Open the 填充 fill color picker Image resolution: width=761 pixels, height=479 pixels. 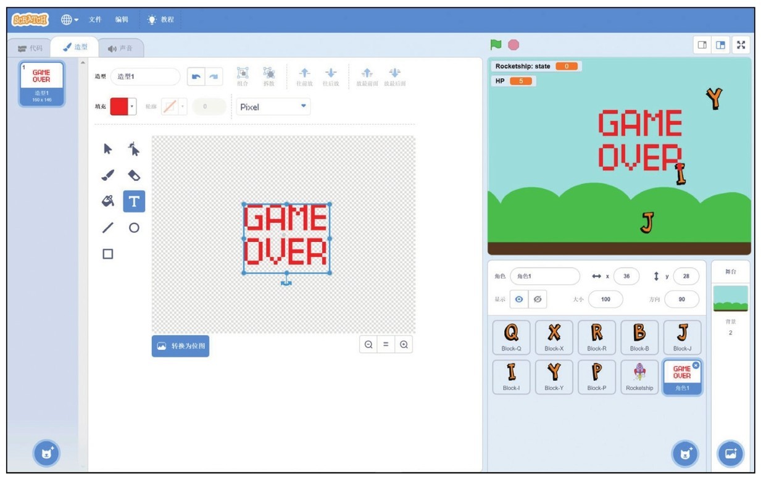[x=123, y=107]
